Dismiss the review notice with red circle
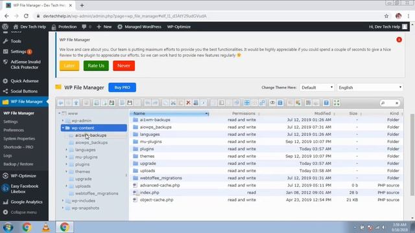Image resolution: width=415 pixels, height=233 pixels. tap(399, 39)
